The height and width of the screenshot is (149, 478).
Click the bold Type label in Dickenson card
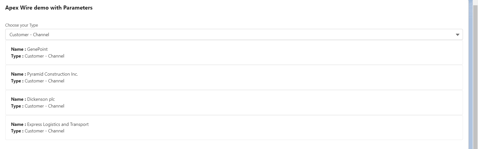(x=17, y=106)
